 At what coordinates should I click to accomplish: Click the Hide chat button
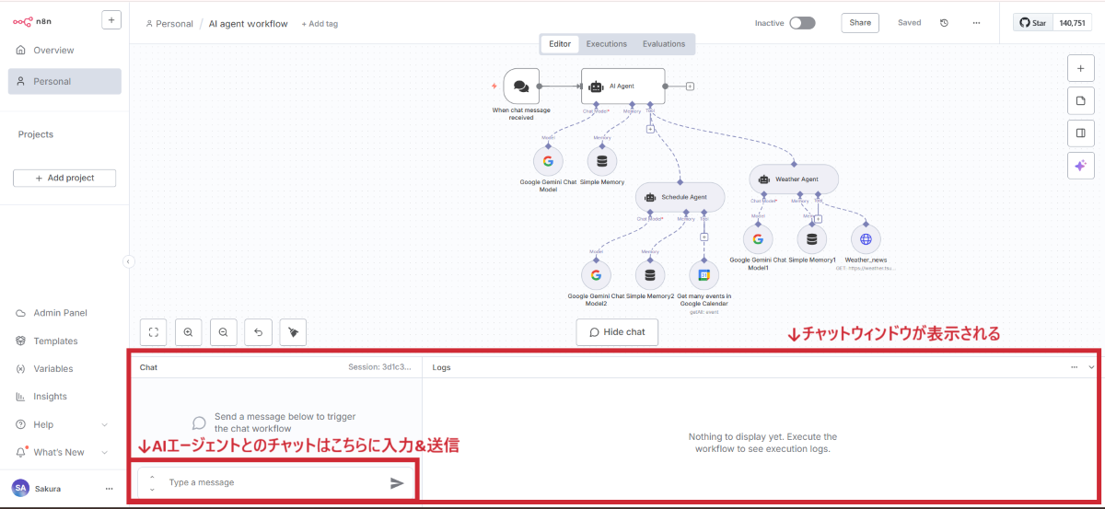617,332
